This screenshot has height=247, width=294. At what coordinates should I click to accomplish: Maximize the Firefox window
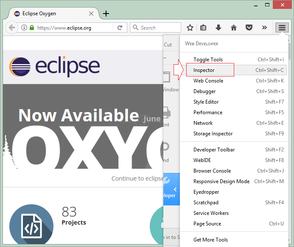click(267, 5)
